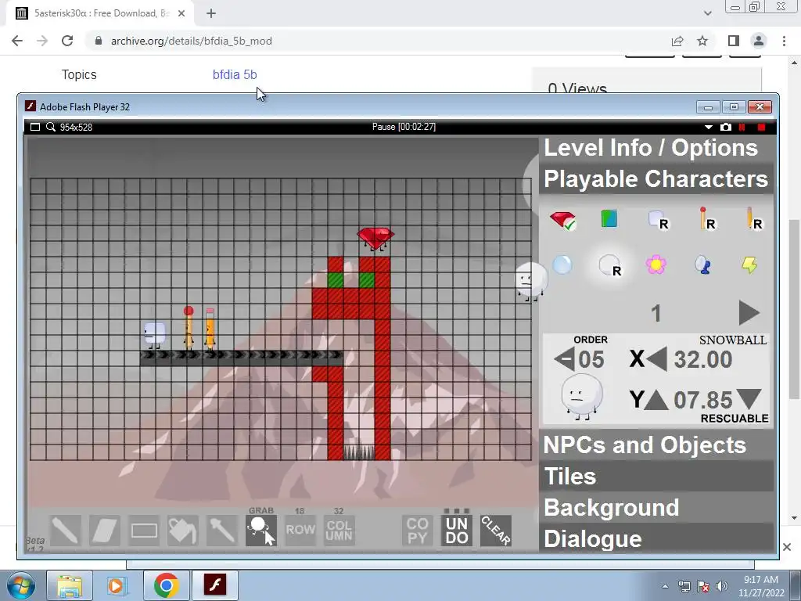Increase Y position with up arrow
Image resolution: width=801 pixels, height=601 pixels.
[656, 400]
